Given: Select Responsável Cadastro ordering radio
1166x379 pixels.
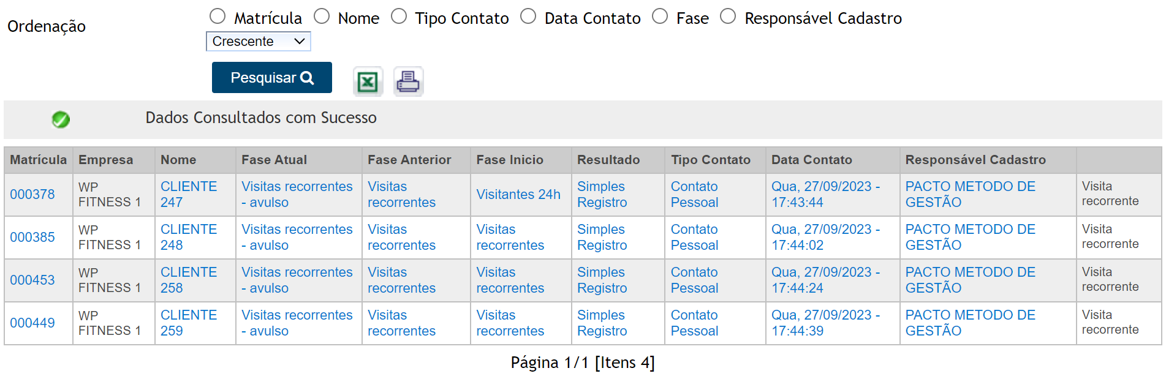Looking at the screenshot, I should pos(728,17).
